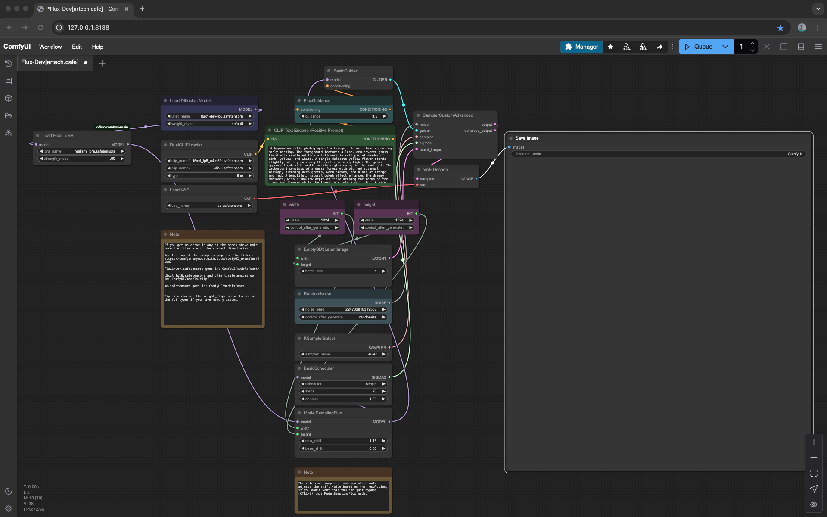Click the fit view canvas icon
Image resolution: width=827 pixels, height=517 pixels.
[x=814, y=473]
